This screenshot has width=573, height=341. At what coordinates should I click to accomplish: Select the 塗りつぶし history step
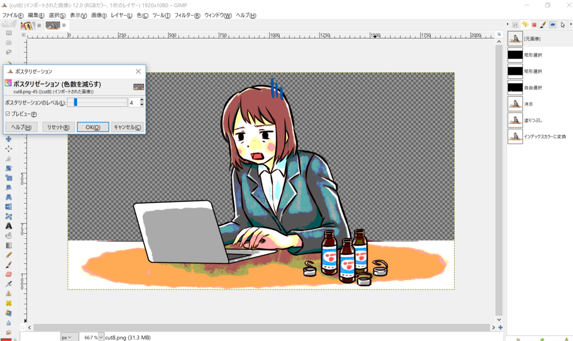tap(539, 120)
